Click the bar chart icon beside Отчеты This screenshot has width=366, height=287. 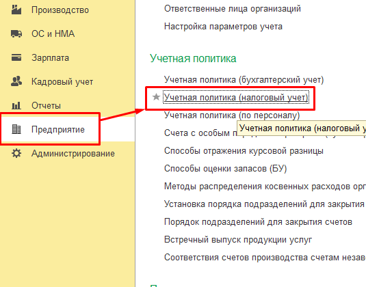(x=16, y=106)
